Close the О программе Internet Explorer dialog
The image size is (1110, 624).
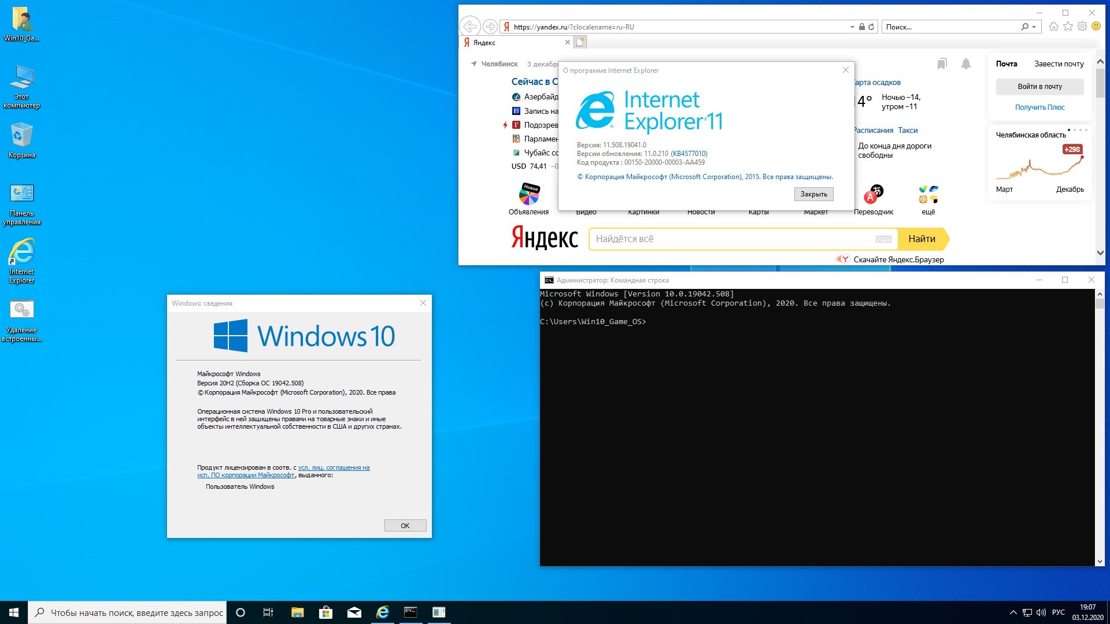coord(846,70)
